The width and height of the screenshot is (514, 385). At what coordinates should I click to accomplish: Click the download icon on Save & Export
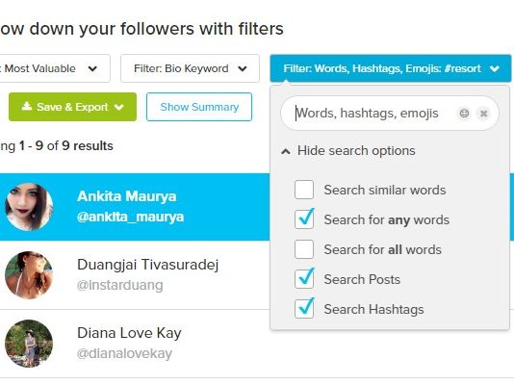(27, 106)
